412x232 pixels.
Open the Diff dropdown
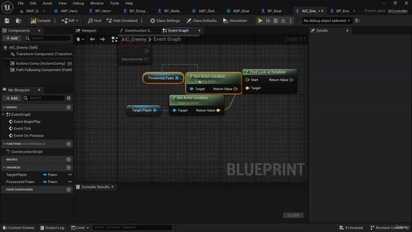click(x=70, y=21)
